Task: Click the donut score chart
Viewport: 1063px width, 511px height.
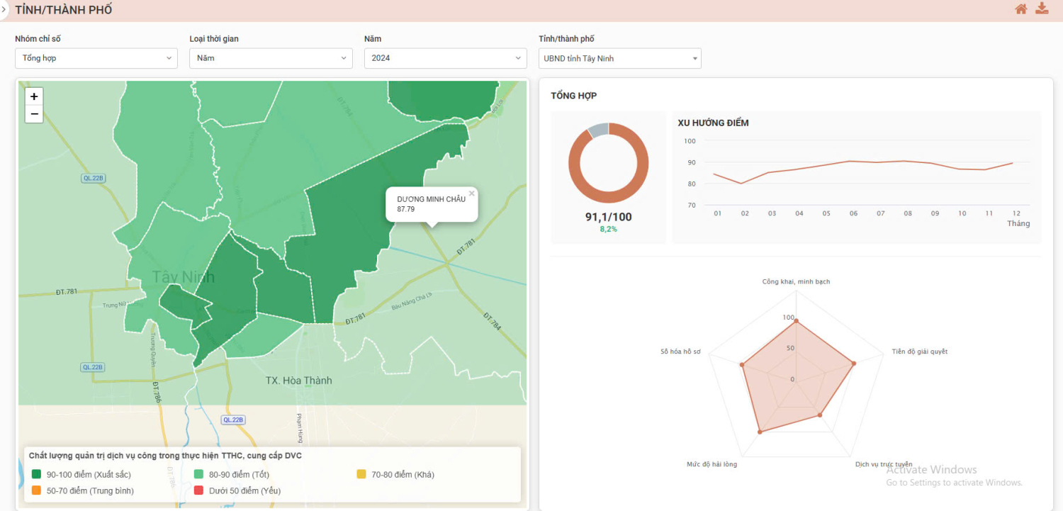Action: pyautogui.click(x=608, y=163)
